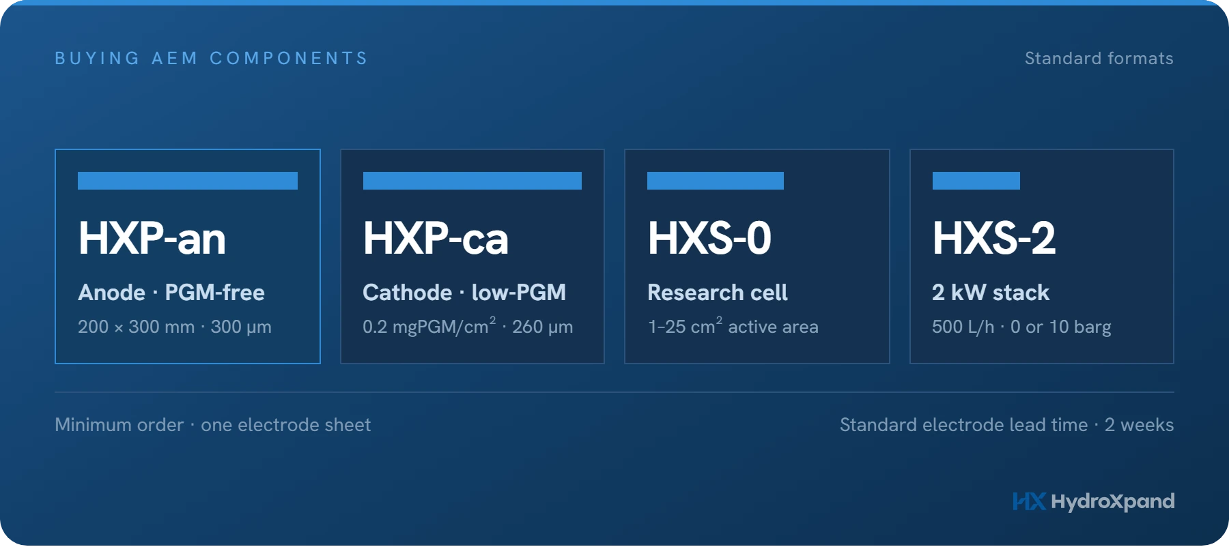The width and height of the screenshot is (1229, 547).
Task: Click the "2 kW stack" subtitle
Action: [991, 293]
